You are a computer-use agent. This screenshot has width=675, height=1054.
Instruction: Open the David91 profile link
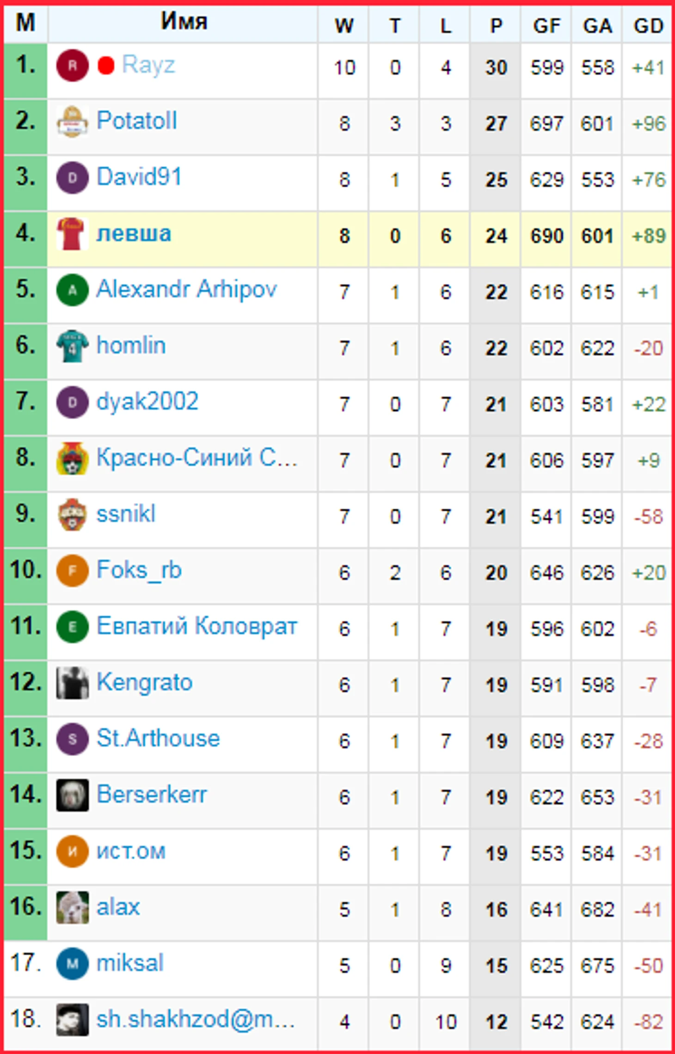[x=139, y=177]
